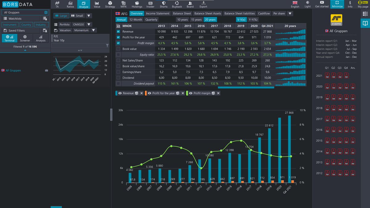Open the dropdown arrow beside OMXS30
This screenshot has width=370, height=208.
tap(88, 24)
